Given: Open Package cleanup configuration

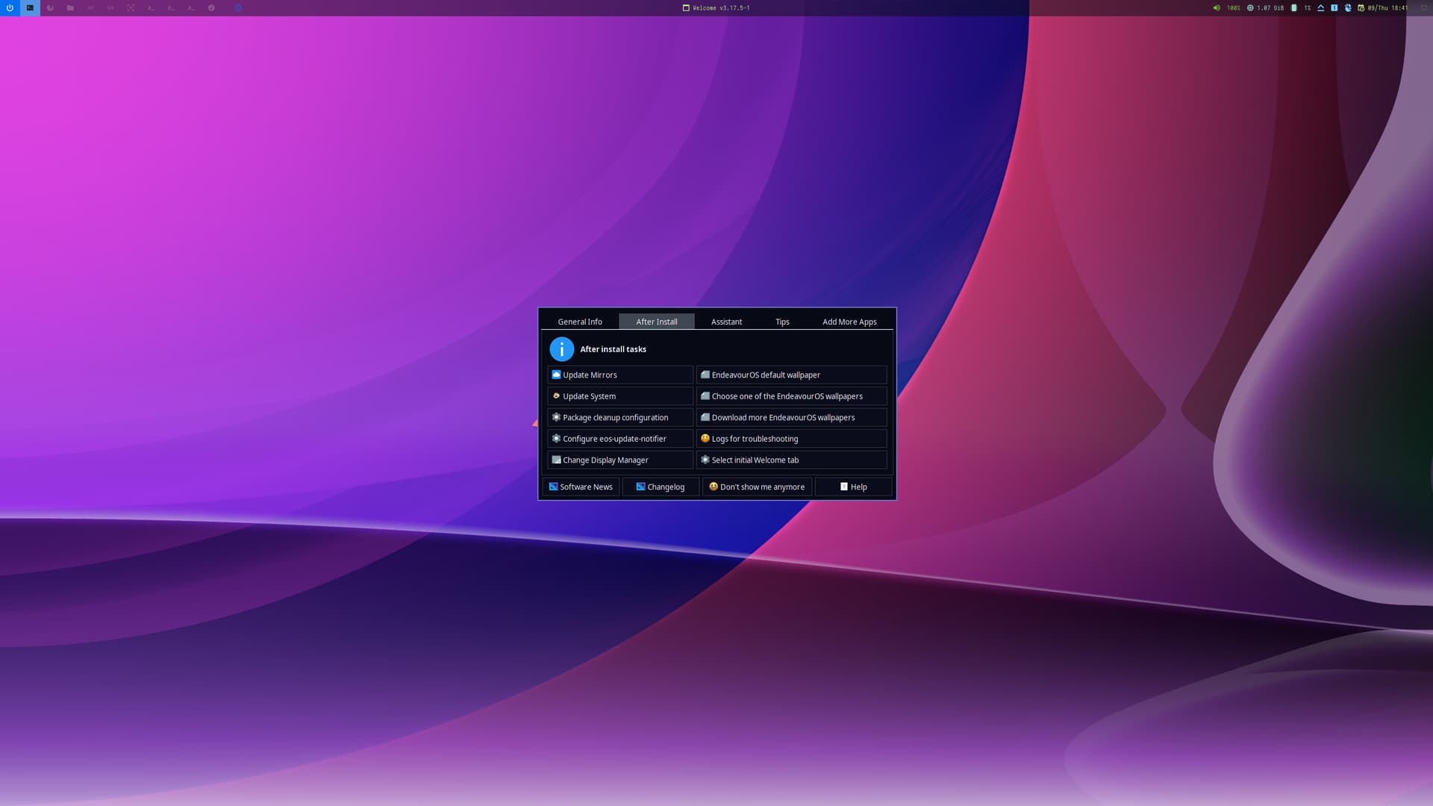Looking at the screenshot, I should pyautogui.click(x=620, y=417).
